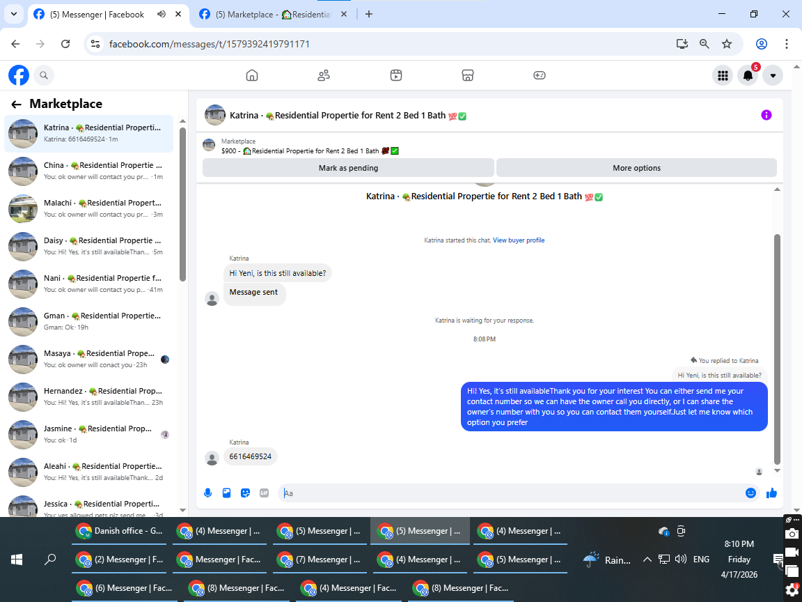The height and width of the screenshot is (602, 802).
Task: Open volume speaker in system tray
Action: click(x=680, y=559)
